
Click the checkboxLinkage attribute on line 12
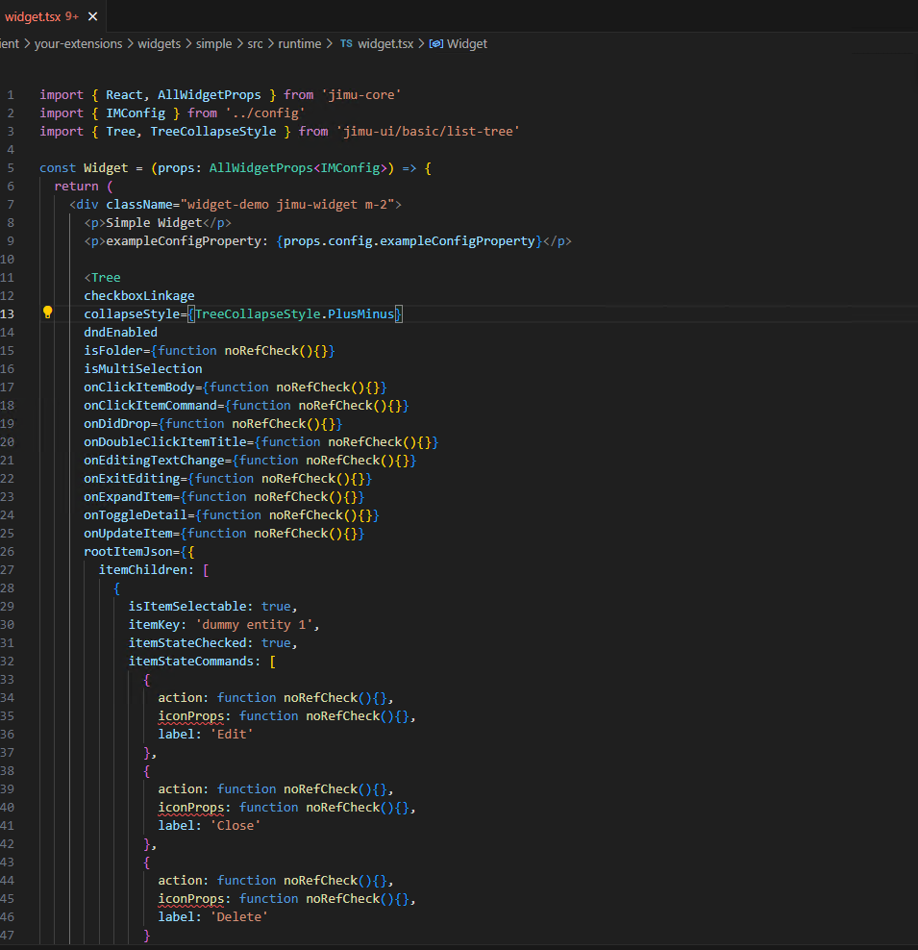[x=138, y=296]
